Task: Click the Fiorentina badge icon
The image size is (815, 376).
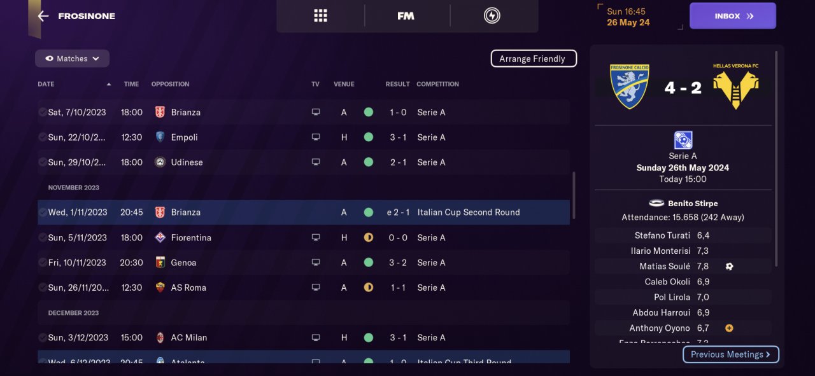Action: [x=160, y=238]
